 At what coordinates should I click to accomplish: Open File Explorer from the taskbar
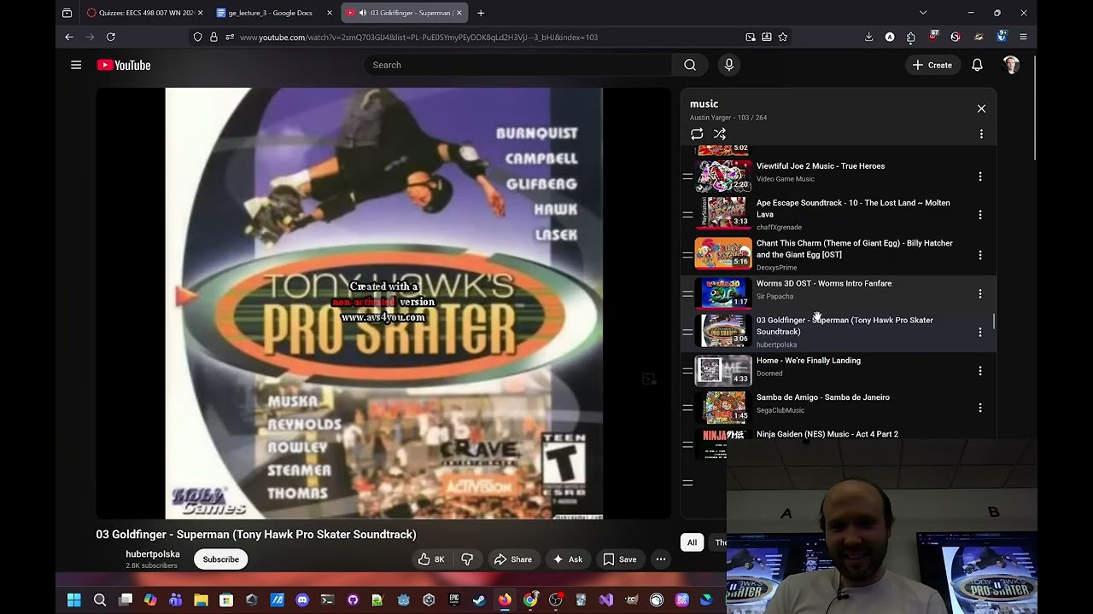[x=202, y=600]
